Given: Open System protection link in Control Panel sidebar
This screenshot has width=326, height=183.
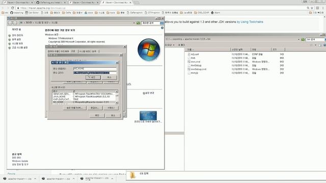Looking at the screenshot, I should (x=17, y=44).
